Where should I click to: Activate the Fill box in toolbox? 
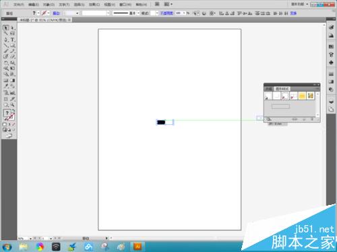pyautogui.click(x=7, y=113)
